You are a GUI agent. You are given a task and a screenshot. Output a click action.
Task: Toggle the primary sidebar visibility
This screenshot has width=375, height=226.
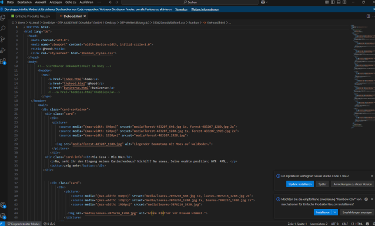click(333, 2)
